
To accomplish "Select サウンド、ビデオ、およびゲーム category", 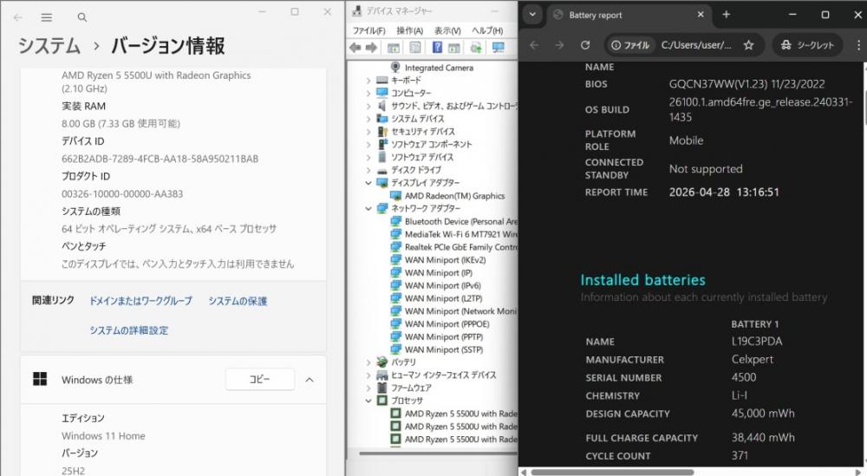I will [454, 106].
